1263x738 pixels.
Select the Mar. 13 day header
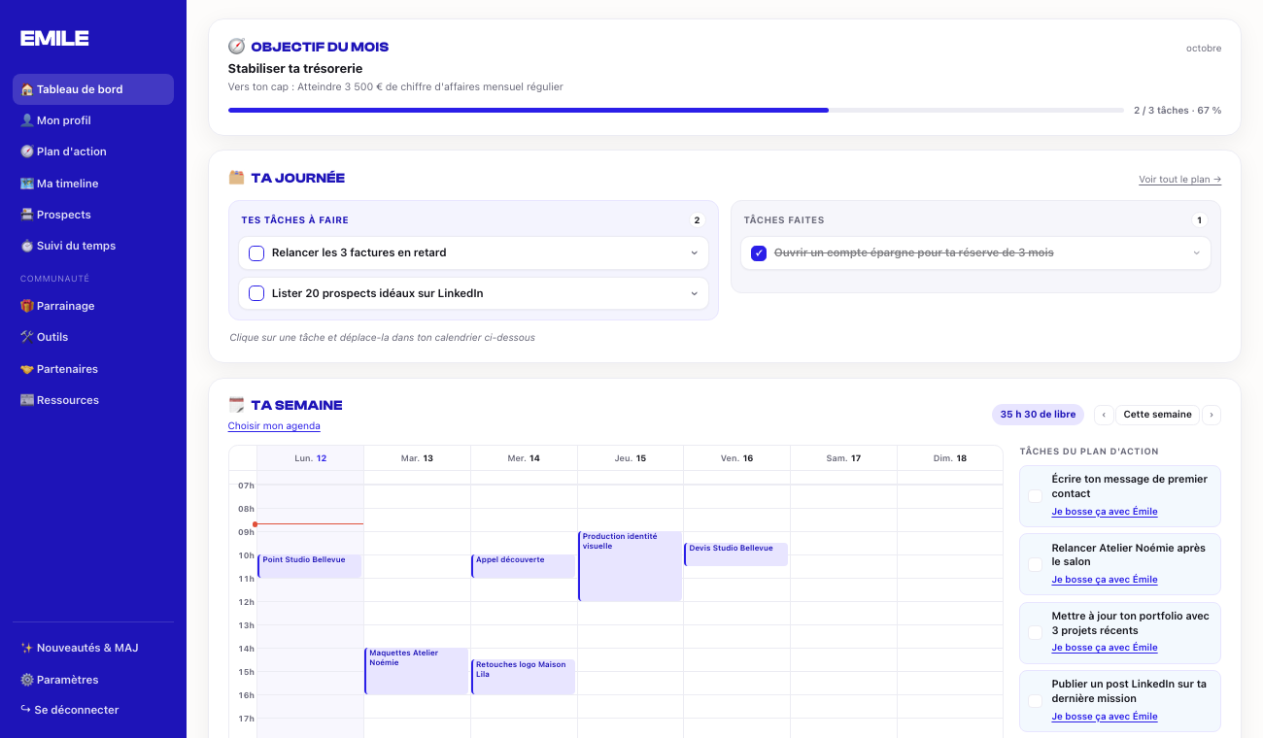coord(417,458)
